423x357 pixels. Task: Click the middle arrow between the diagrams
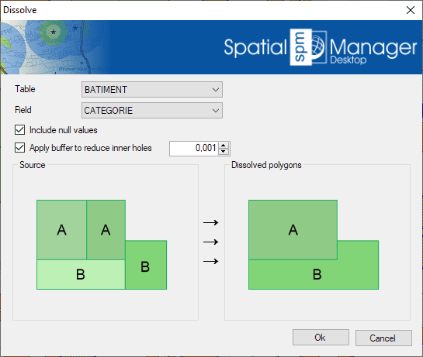click(x=210, y=242)
